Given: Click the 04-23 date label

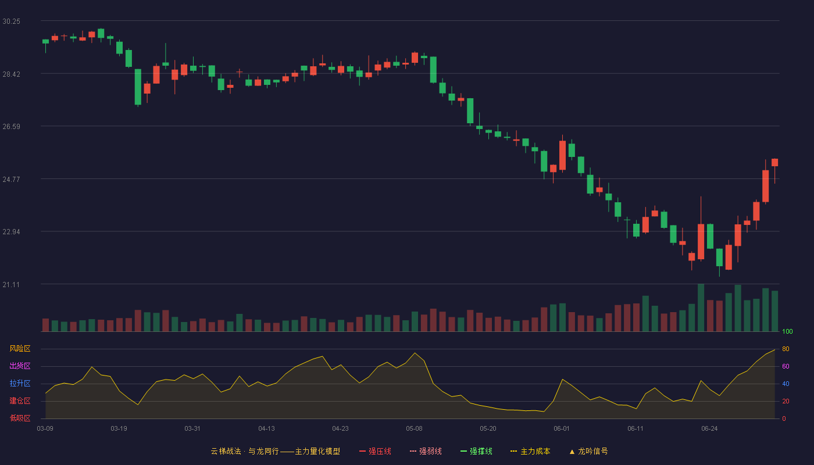Looking at the screenshot, I should 340,429.
